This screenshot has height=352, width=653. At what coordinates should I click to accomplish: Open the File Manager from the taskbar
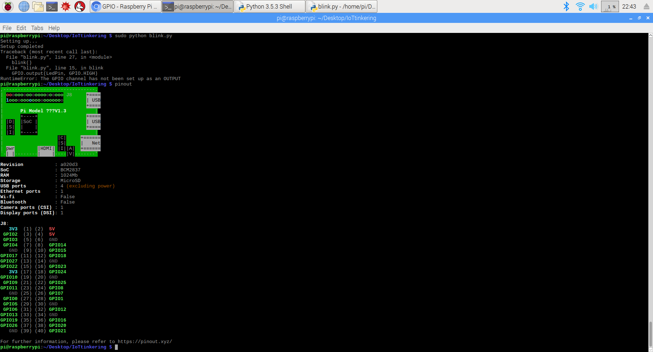pyautogui.click(x=38, y=6)
